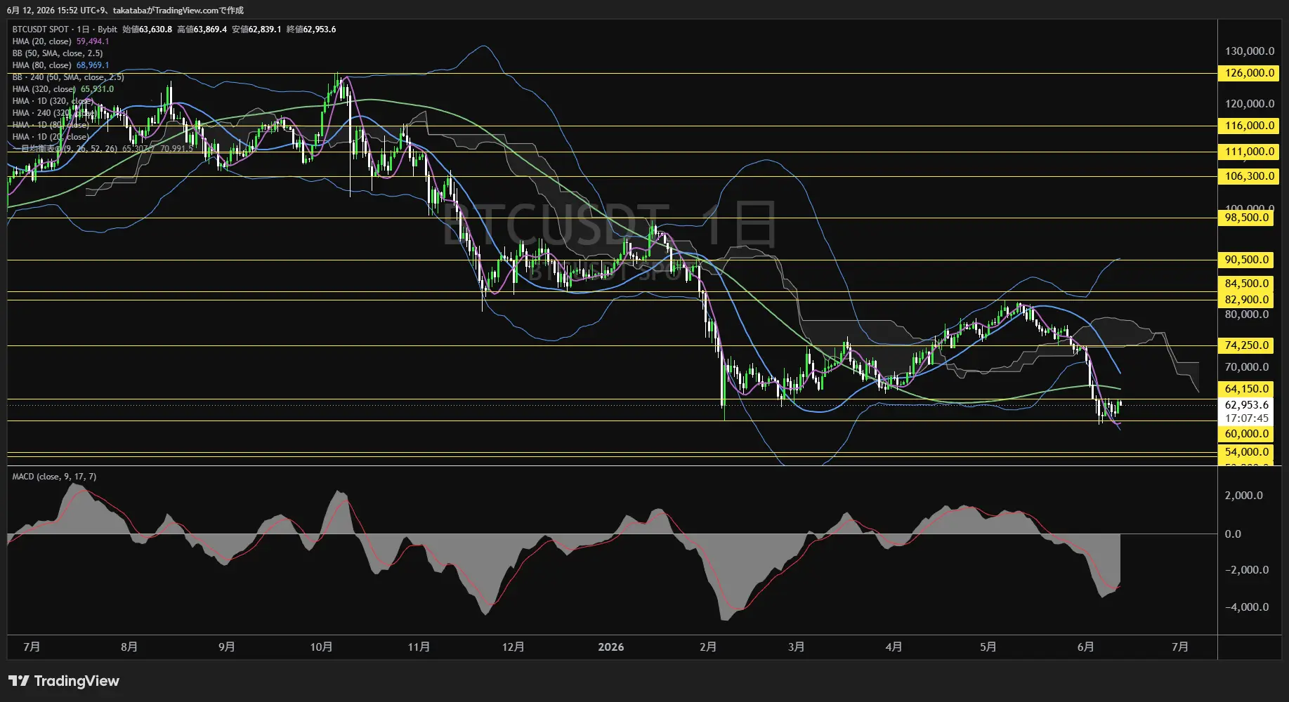This screenshot has height=702, width=1289.
Task: Click the MACD axis zero value 0.0
Action: tap(1233, 534)
